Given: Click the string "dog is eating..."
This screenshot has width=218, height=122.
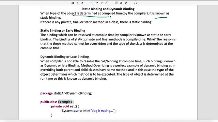Looking at the screenshot, I should tap(103, 111).
